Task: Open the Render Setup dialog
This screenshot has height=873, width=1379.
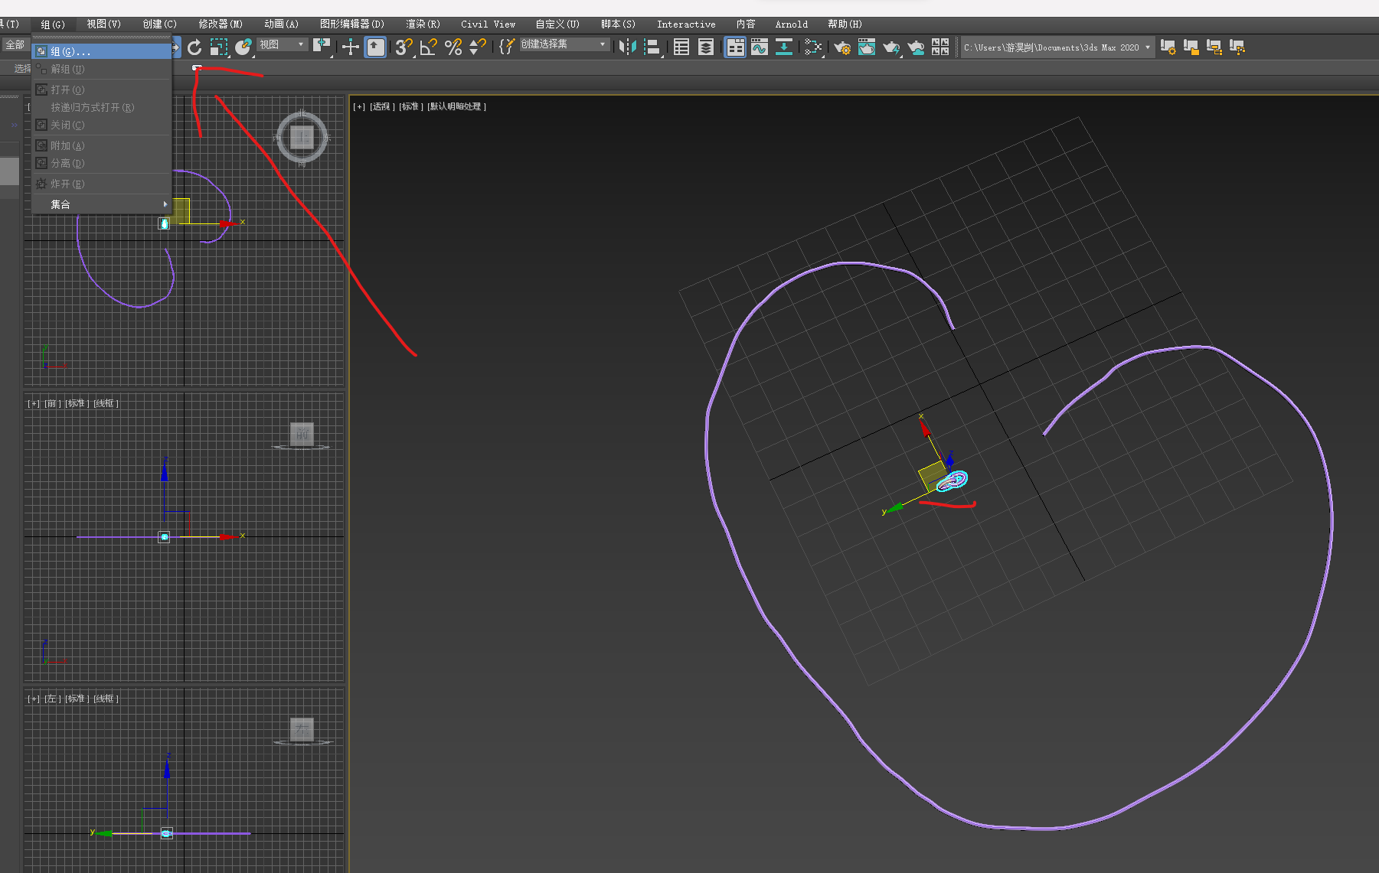Action: [x=843, y=47]
